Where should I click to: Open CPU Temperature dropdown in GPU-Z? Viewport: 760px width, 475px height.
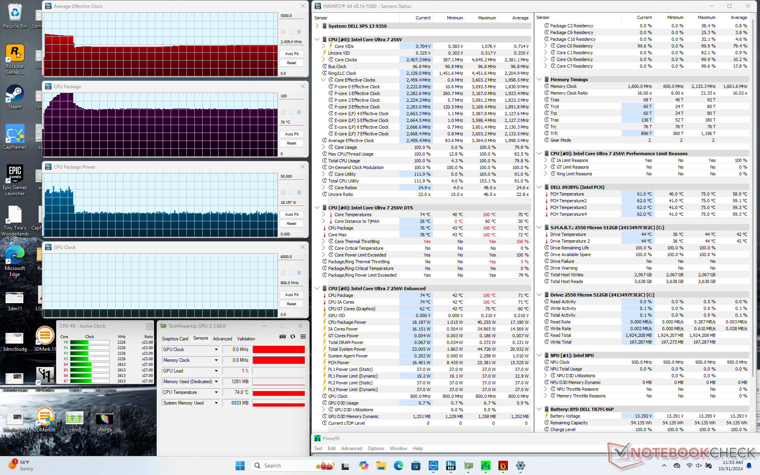[216, 392]
